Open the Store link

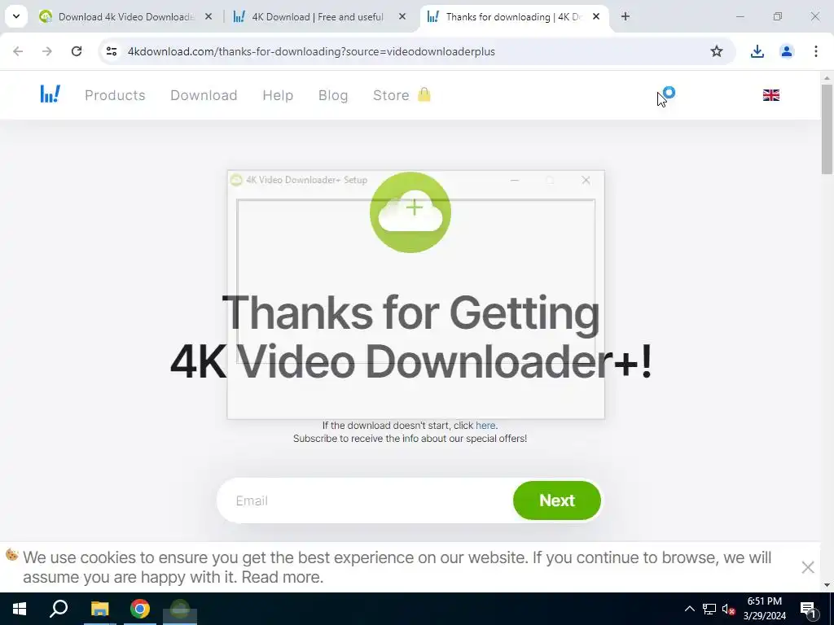click(x=391, y=95)
